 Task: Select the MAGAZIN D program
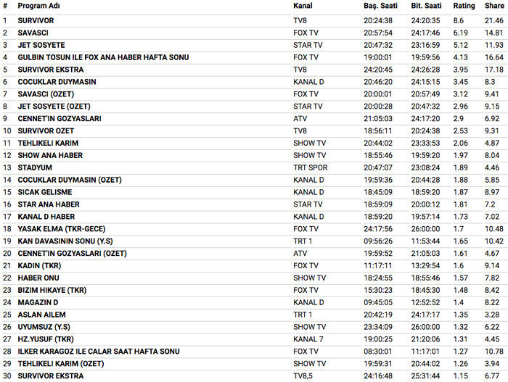(x=38, y=302)
